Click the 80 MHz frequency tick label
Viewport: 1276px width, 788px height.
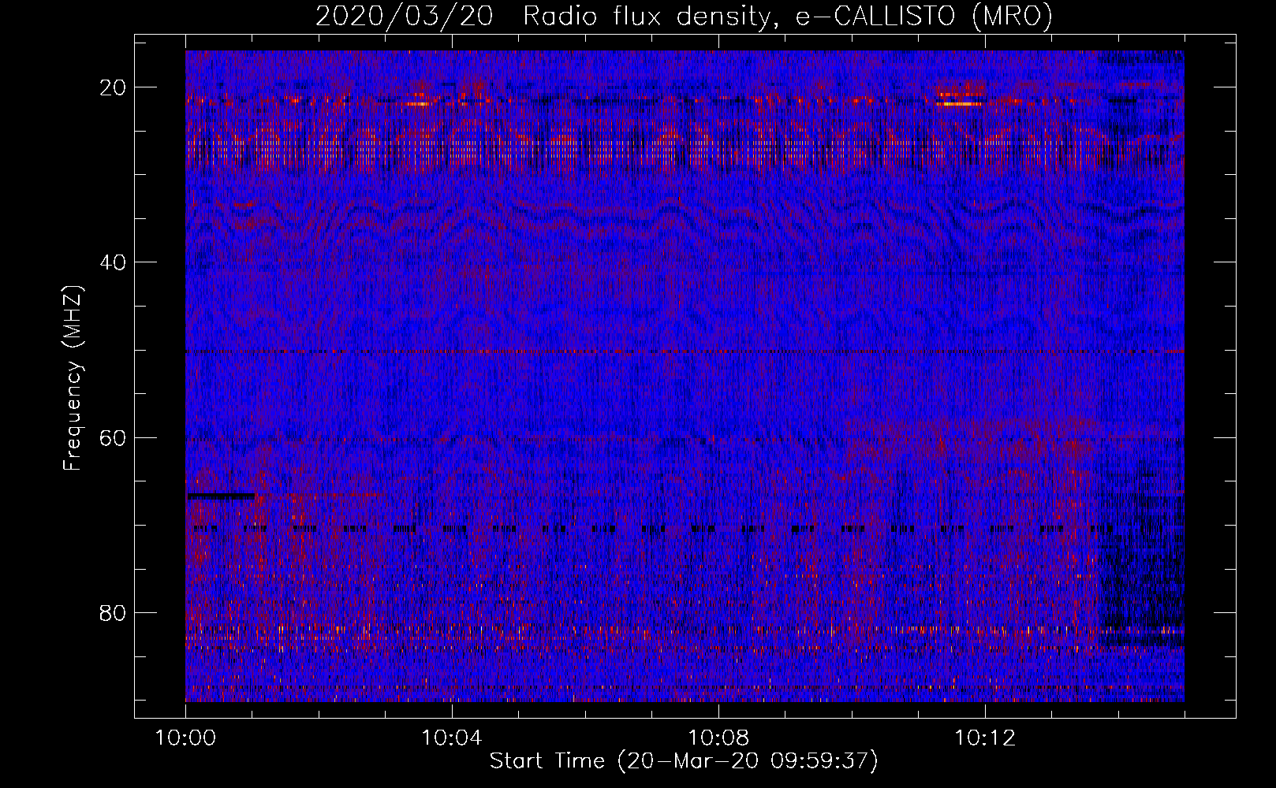pyautogui.click(x=114, y=612)
